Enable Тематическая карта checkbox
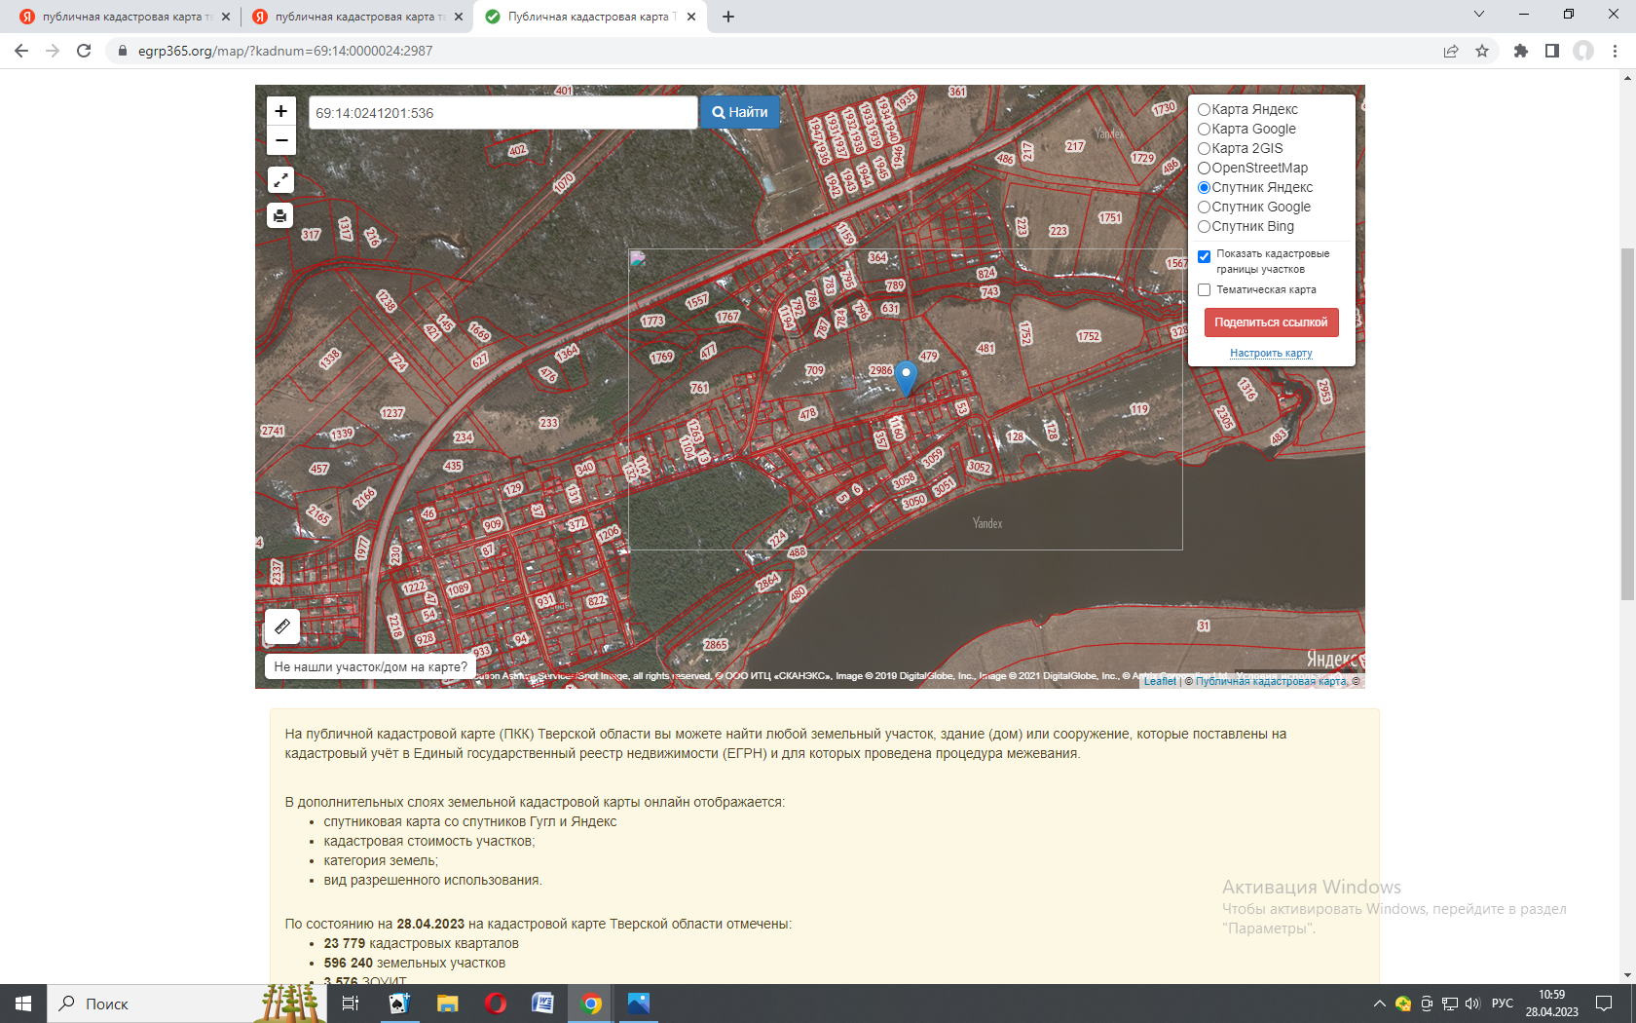This screenshot has width=1636, height=1023. (1204, 289)
